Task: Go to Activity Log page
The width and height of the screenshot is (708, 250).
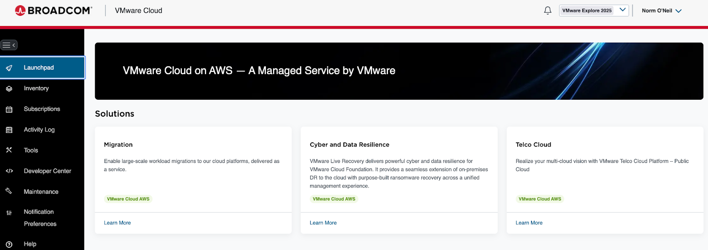Action: click(39, 129)
